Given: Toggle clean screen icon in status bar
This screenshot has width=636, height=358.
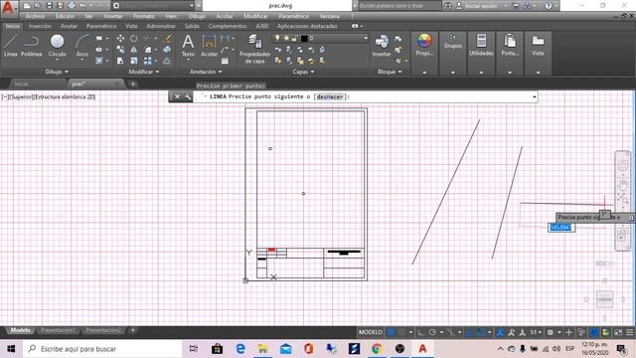Looking at the screenshot, I should [618, 332].
